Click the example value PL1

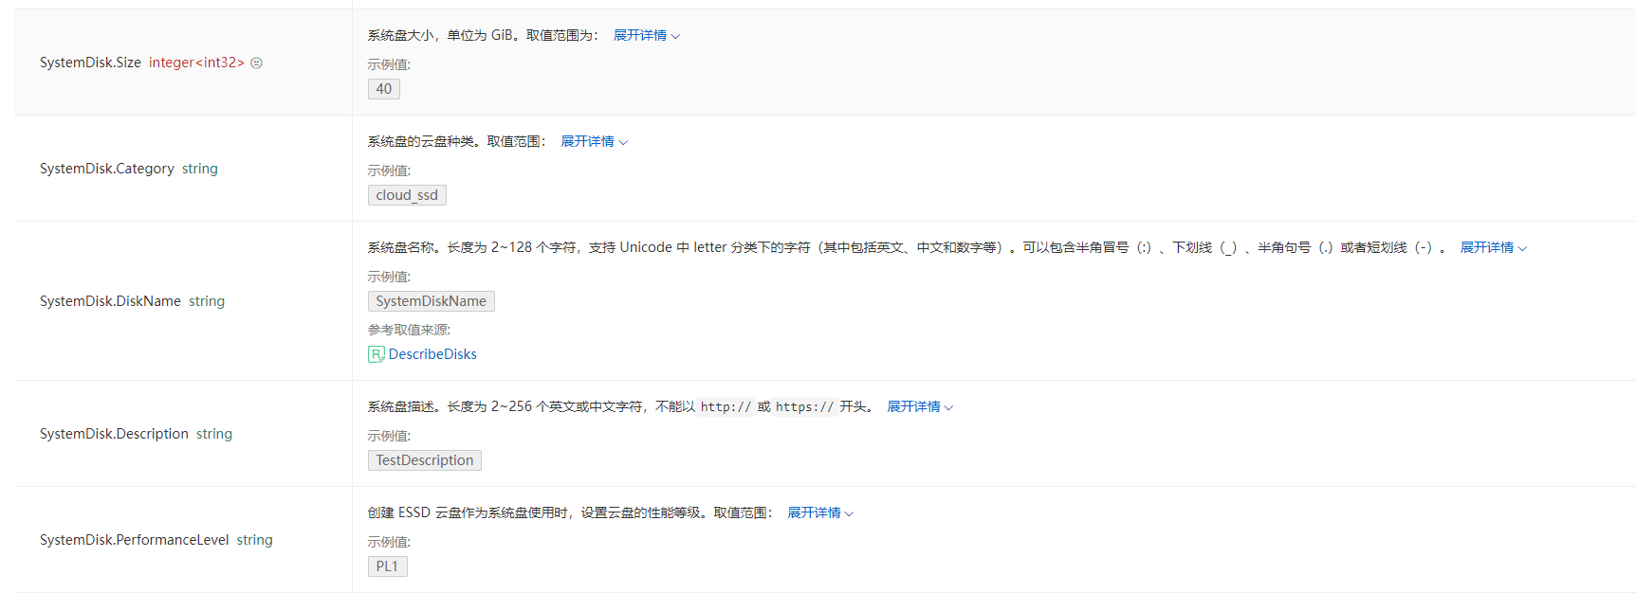[388, 566]
